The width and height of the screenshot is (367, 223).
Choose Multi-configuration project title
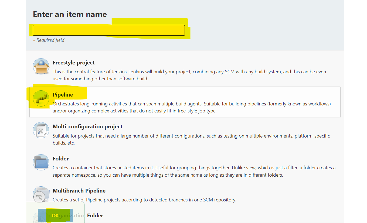(87, 126)
